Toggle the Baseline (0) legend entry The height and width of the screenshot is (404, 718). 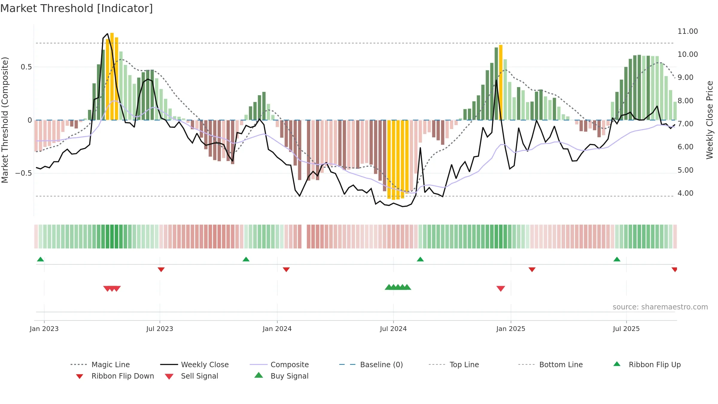click(x=371, y=364)
